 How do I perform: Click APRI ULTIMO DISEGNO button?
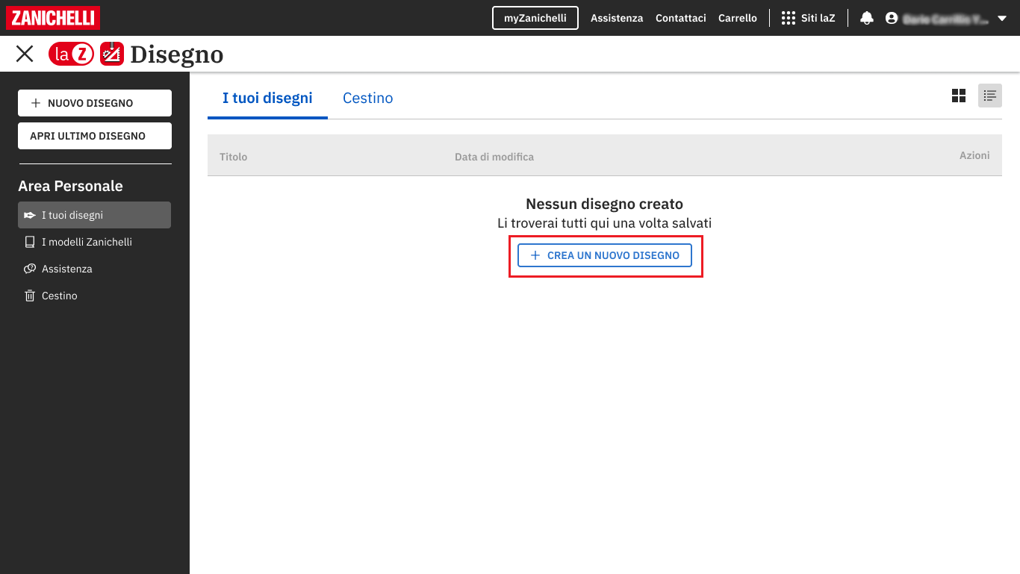pos(95,136)
